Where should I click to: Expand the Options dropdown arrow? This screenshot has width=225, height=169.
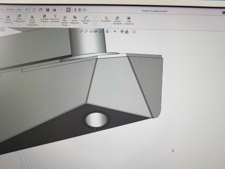click(x=88, y=10)
